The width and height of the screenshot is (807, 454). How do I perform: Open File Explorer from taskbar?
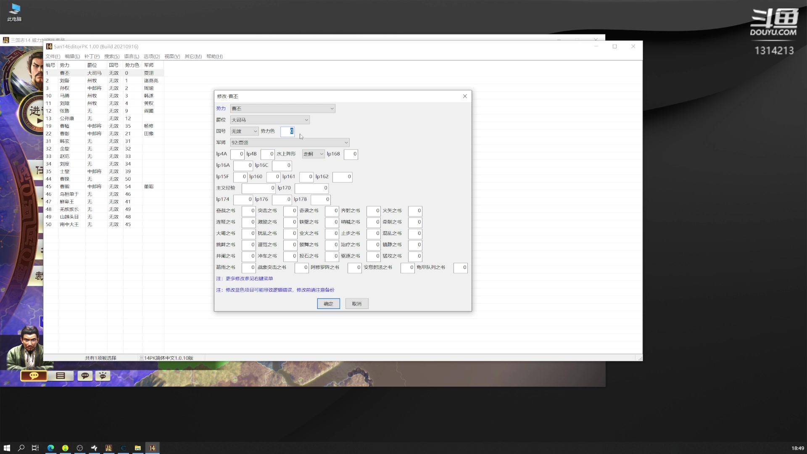(x=137, y=448)
